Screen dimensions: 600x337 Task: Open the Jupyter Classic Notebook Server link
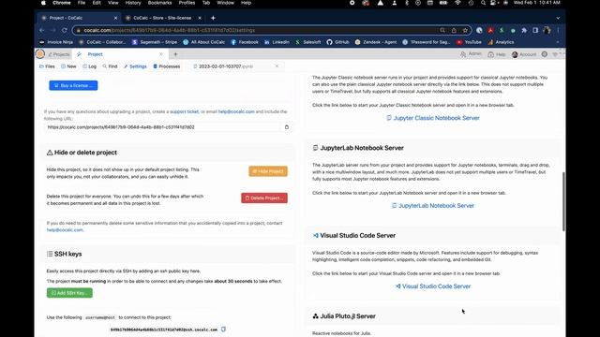pos(433,118)
